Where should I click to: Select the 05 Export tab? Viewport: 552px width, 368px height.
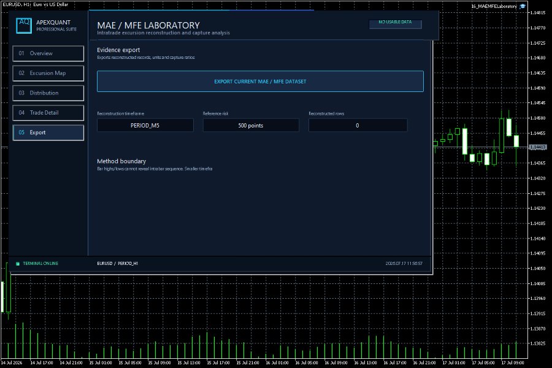click(x=48, y=132)
